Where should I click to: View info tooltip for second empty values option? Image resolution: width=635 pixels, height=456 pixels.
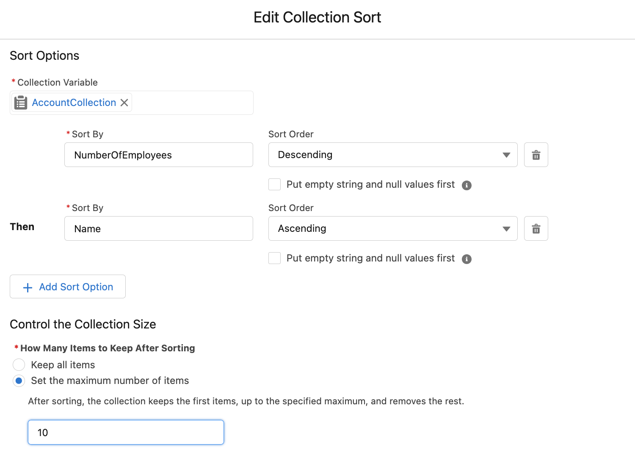click(x=467, y=259)
